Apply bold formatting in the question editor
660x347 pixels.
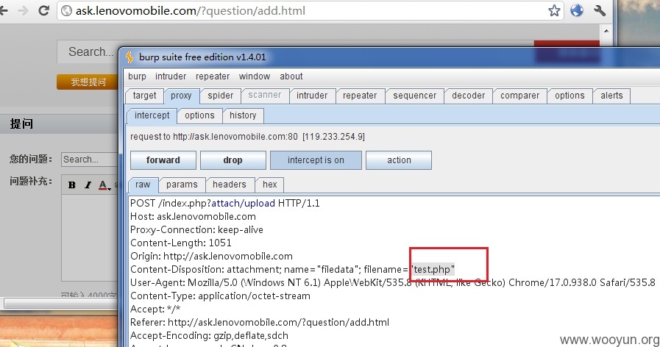coord(72,185)
